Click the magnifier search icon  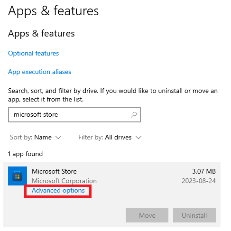tap(134, 115)
